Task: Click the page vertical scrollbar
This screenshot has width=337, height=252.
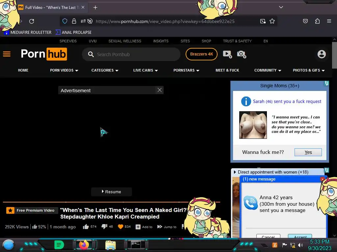Action: (x=334, y=55)
